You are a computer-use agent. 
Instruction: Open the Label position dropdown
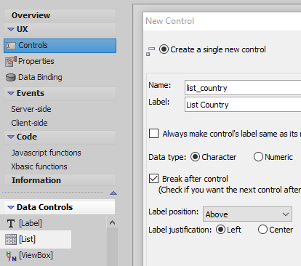click(247, 214)
